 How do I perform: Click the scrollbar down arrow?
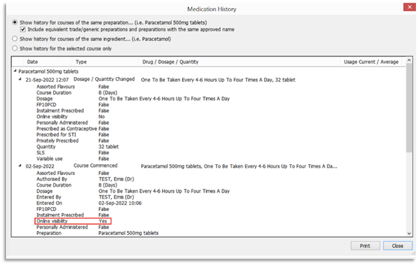pos(409,234)
